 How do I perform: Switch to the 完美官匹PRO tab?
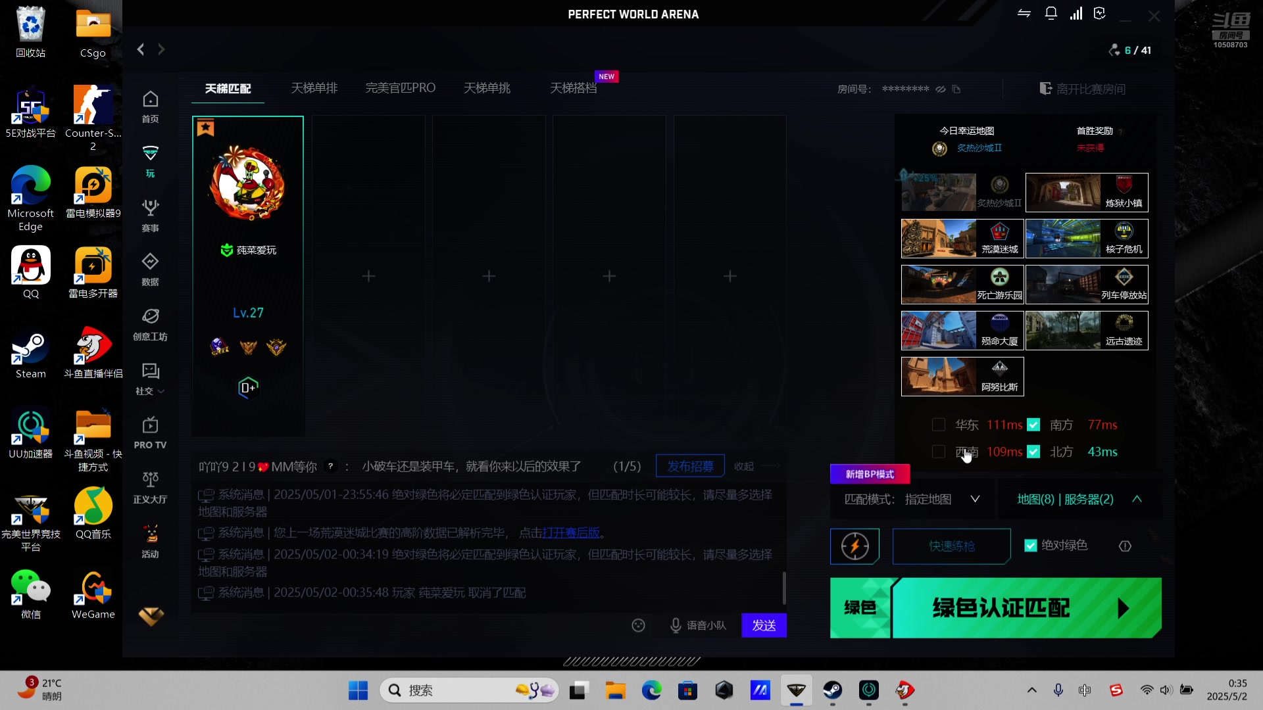coord(401,88)
